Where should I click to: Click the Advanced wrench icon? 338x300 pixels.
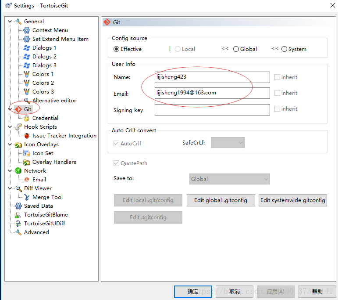pos(18,232)
